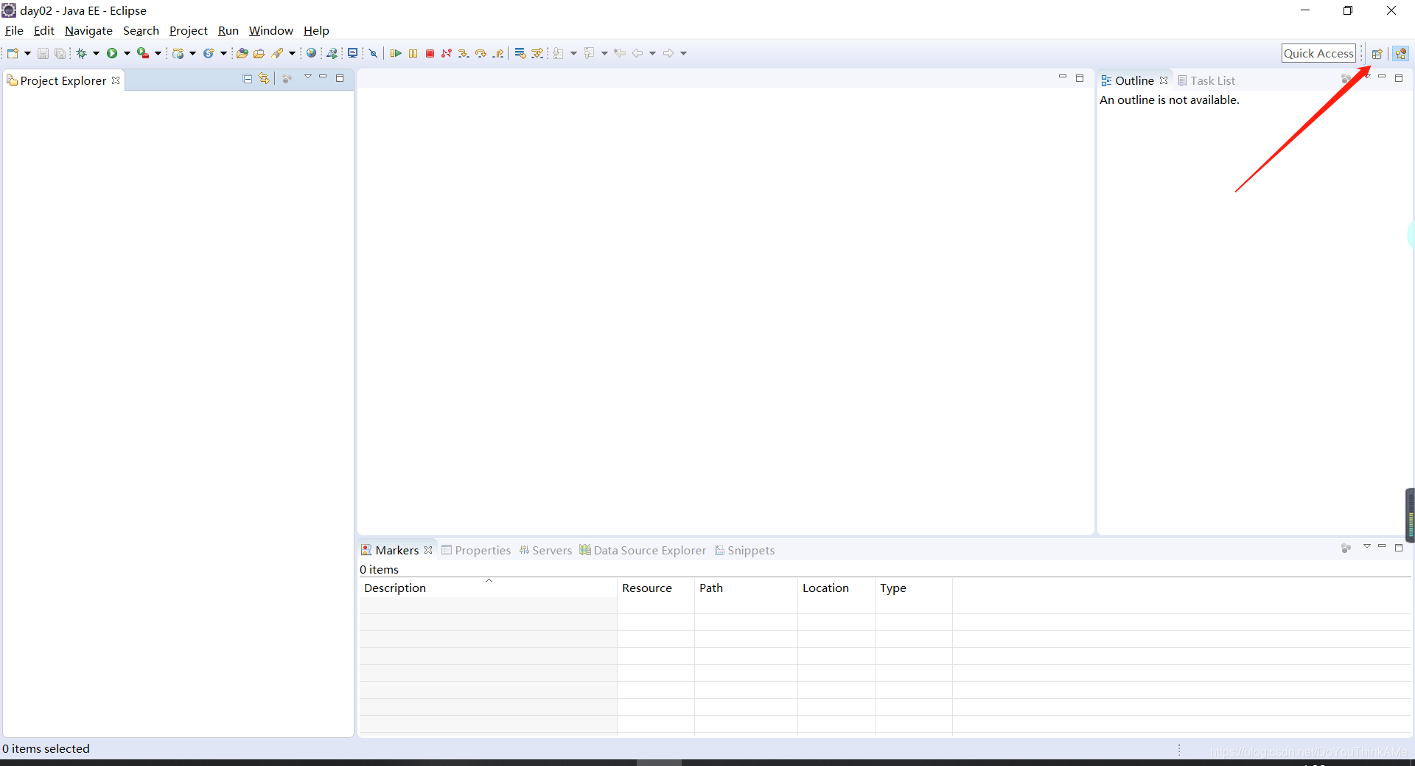The height and width of the screenshot is (766, 1415).
Task: Click the New file wizard icon
Action: pos(13,53)
